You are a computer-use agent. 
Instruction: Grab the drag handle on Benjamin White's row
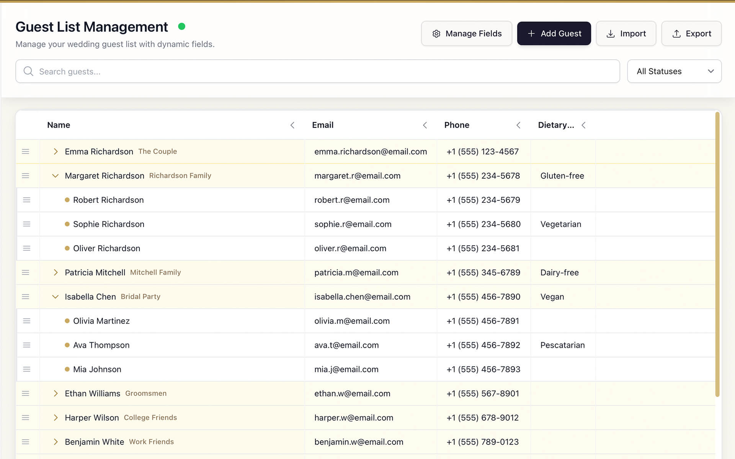point(26,442)
